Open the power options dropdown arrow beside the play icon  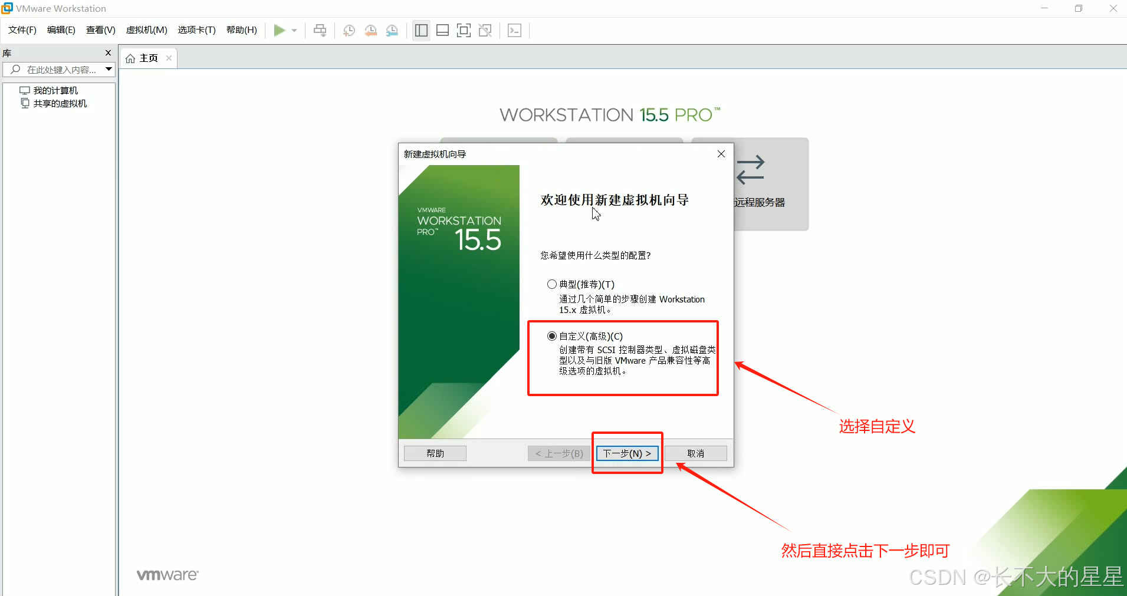coord(294,30)
